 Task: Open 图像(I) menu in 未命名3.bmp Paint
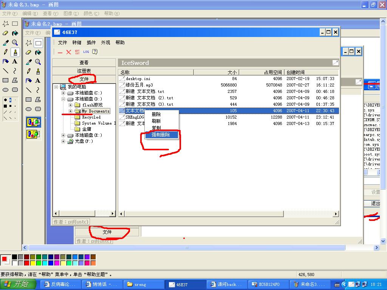(71, 13)
